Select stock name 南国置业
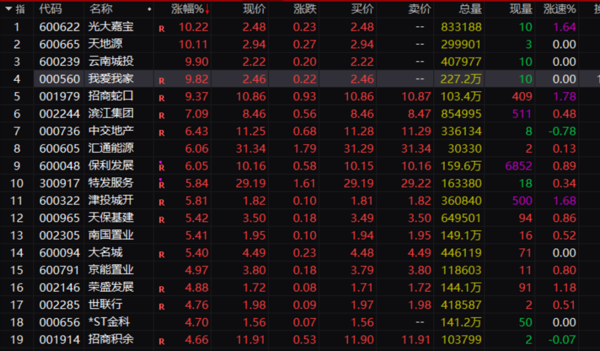This screenshot has width=600, height=351. coord(111,235)
